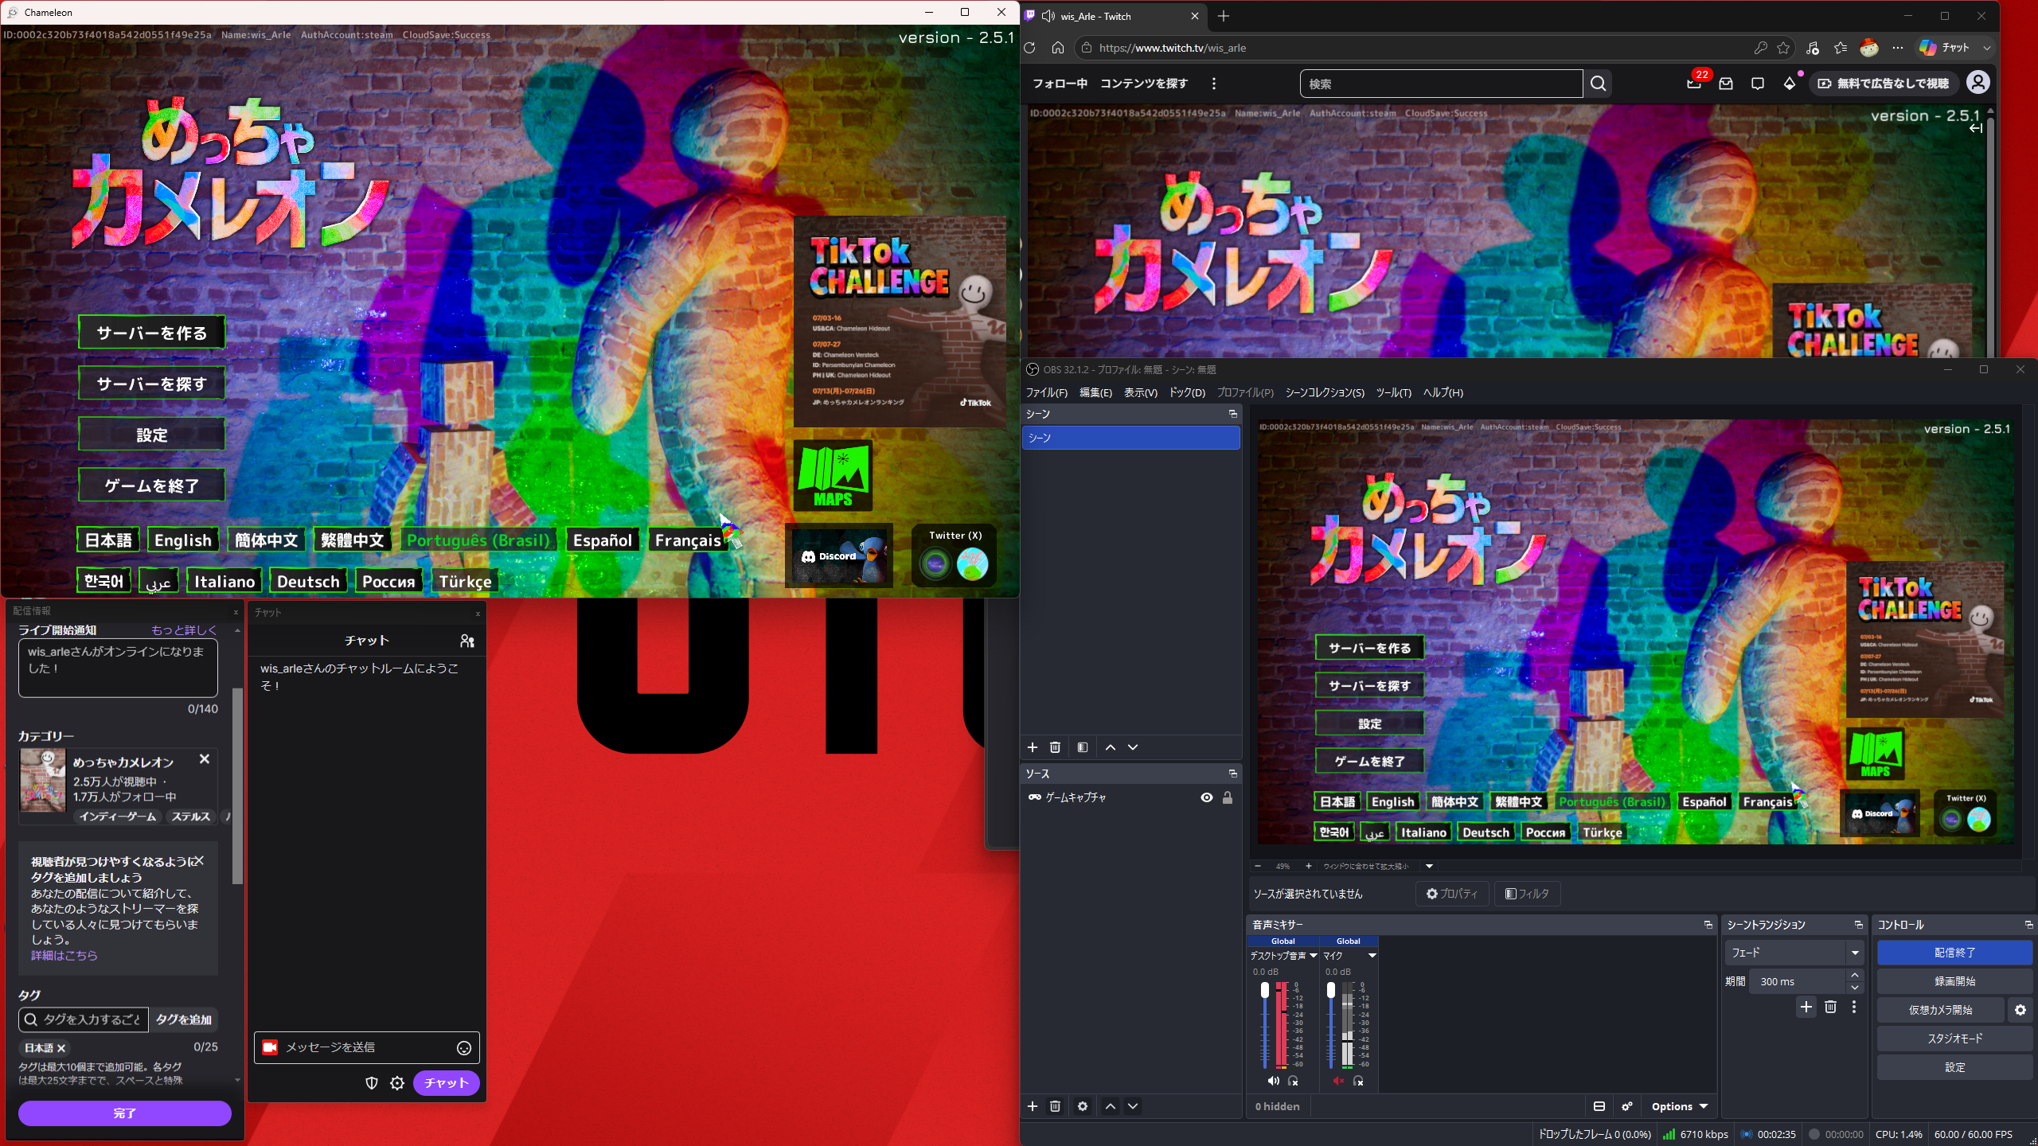Click desktop audio headphone monitoring icon
Screen dimensions: 2038x1146
[1294, 1081]
